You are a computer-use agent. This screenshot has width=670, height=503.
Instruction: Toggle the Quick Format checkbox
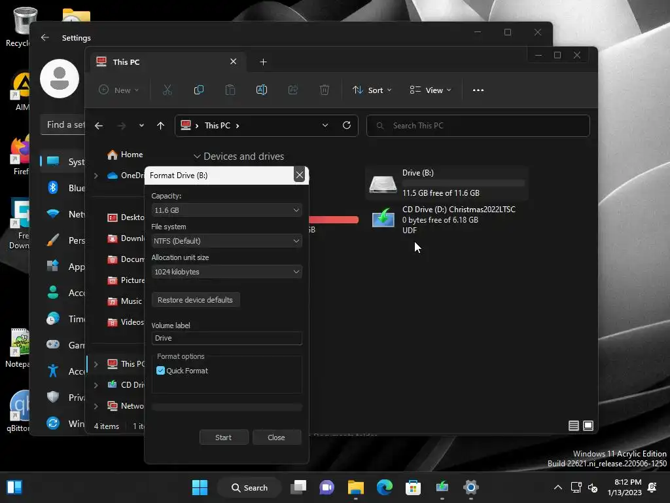tap(161, 371)
